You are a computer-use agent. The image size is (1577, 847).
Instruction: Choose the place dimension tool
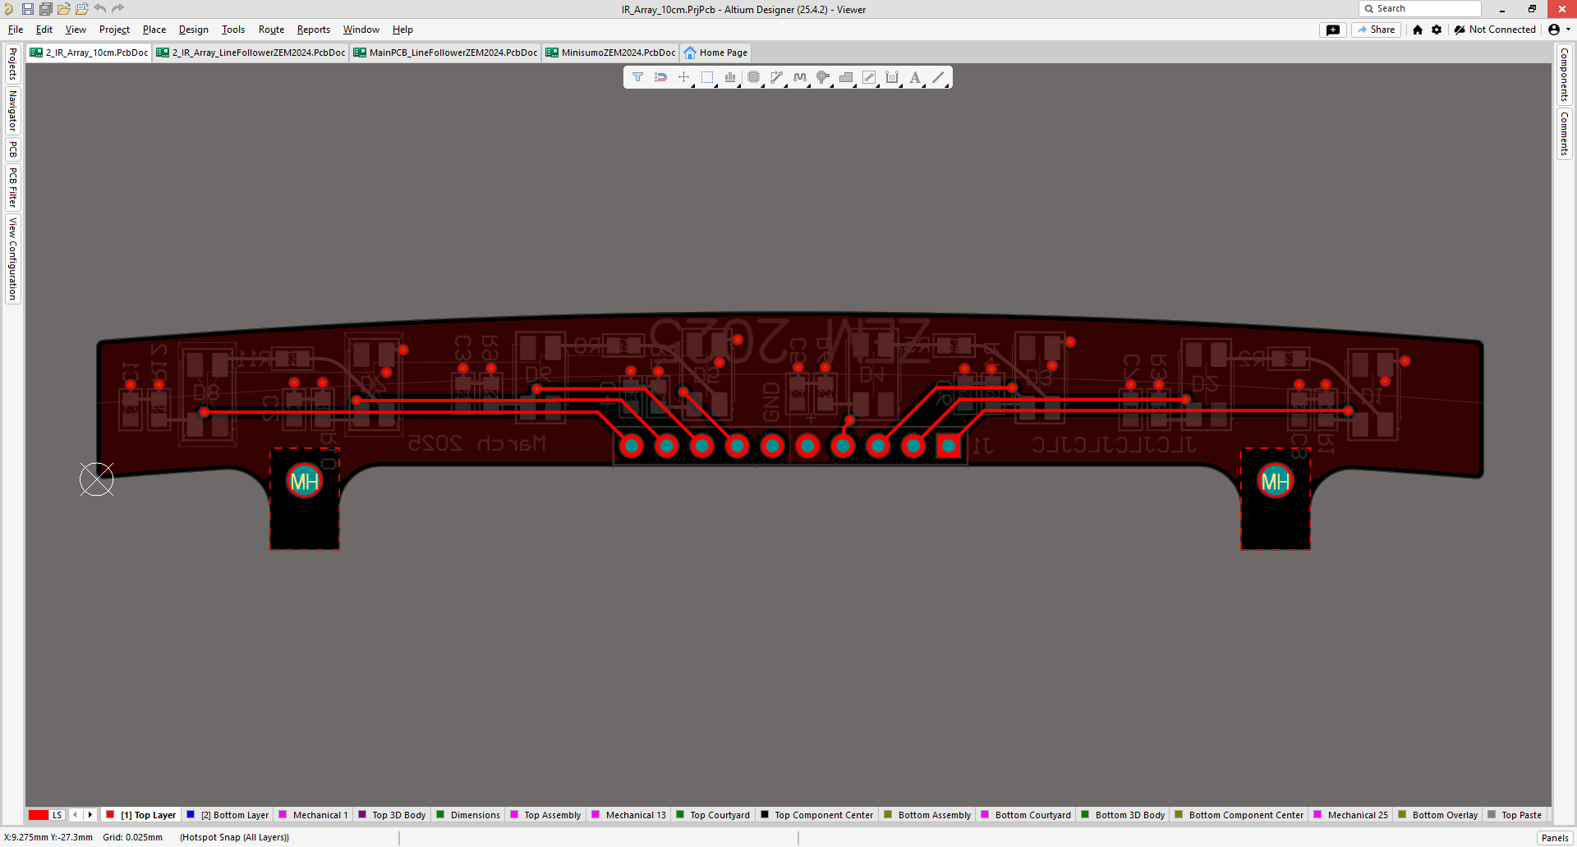[892, 77]
